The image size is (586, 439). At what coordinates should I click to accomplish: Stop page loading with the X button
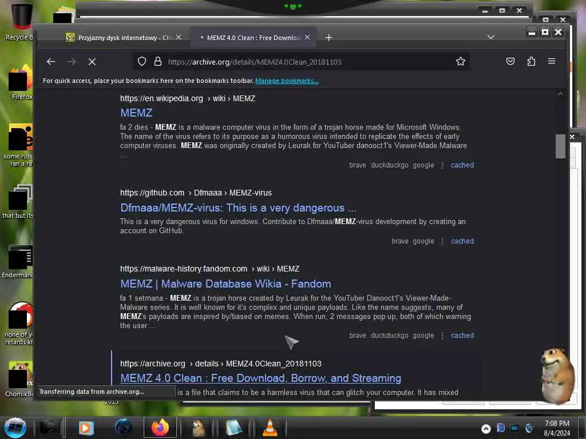coord(92,62)
